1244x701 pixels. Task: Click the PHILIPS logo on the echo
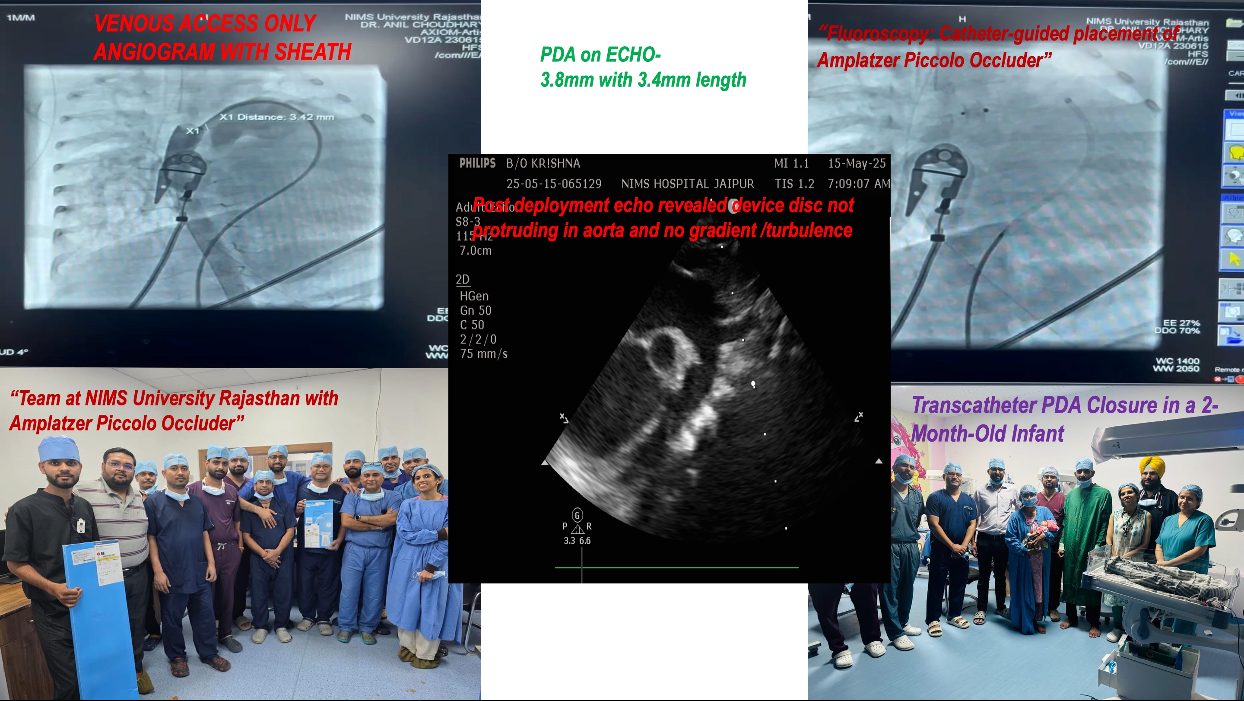point(477,163)
